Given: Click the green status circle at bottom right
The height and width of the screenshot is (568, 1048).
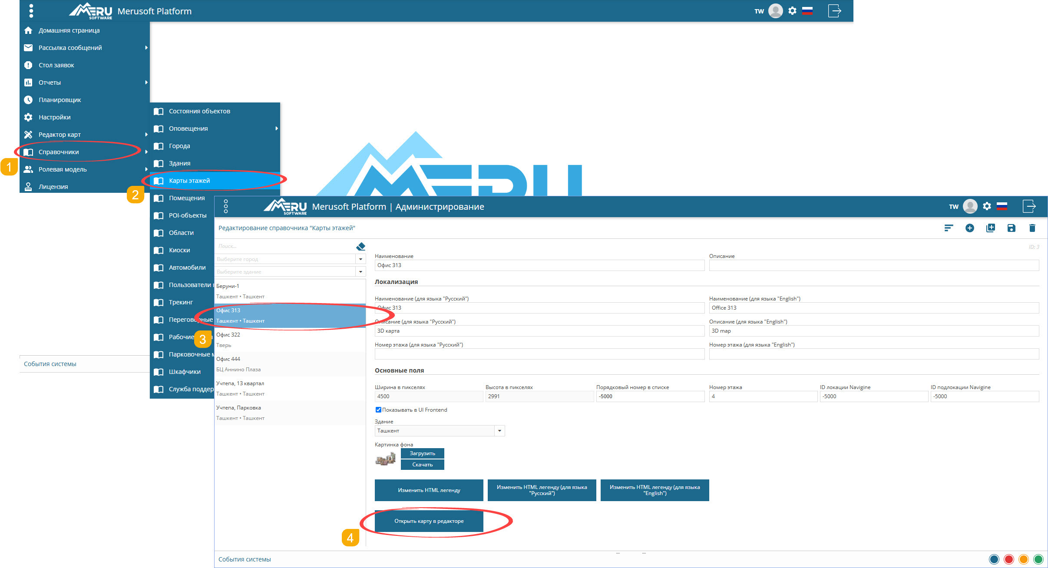Looking at the screenshot, I should pyautogui.click(x=1038, y=559).
